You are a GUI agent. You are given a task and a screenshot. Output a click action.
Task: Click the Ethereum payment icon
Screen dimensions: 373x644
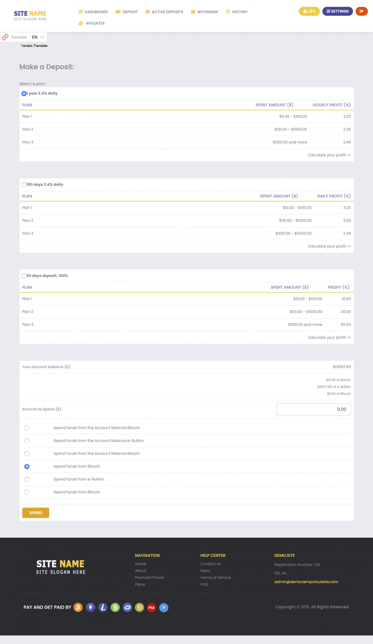coord(91,607)
